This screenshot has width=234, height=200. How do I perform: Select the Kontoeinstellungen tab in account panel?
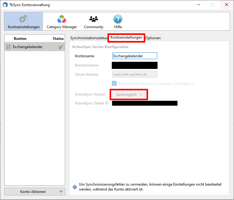click(126, 37)
